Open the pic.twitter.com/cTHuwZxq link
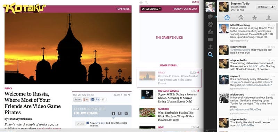Screen dimensions: 278x132 click(x=246, y=110)
